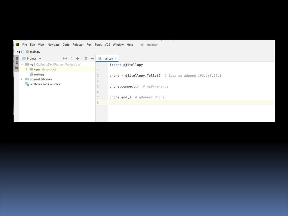Click the 'drone.connect()' code on line 5

(x=124, y=86)
